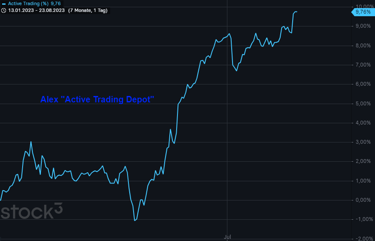Click the 7,00% axis label

coord(363,65)
